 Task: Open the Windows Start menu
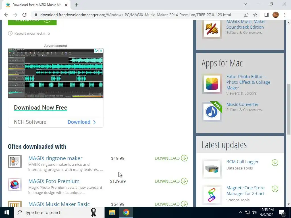pyautogui.click(x=7, y=212)
